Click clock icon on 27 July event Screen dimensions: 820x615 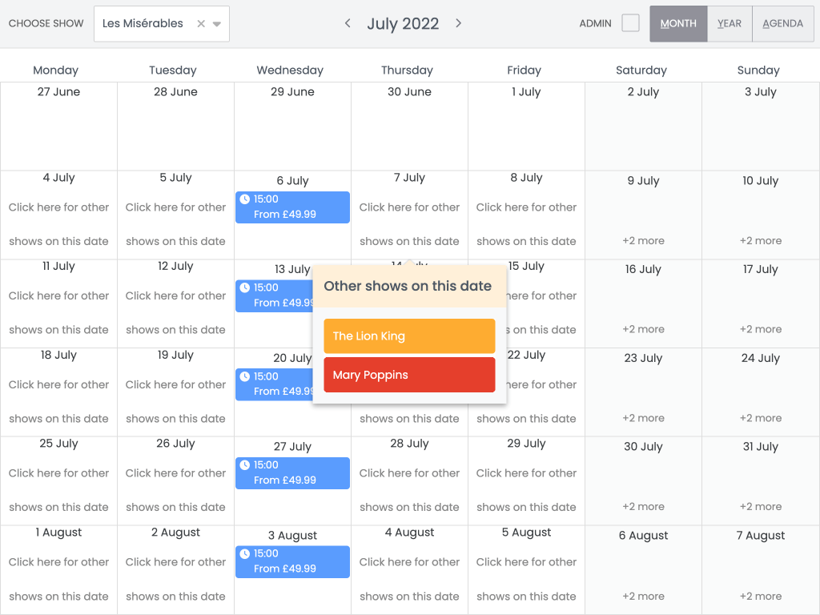click(245, 464)
